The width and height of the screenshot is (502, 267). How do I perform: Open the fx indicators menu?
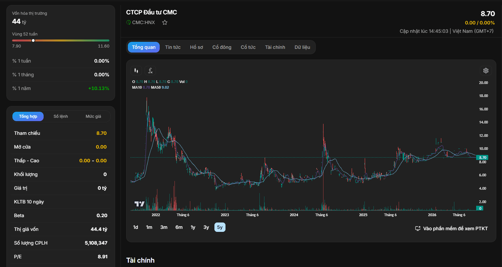point(150,71)
